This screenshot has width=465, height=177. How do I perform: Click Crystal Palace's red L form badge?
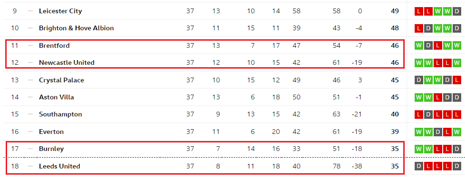(x=457, y=80)
